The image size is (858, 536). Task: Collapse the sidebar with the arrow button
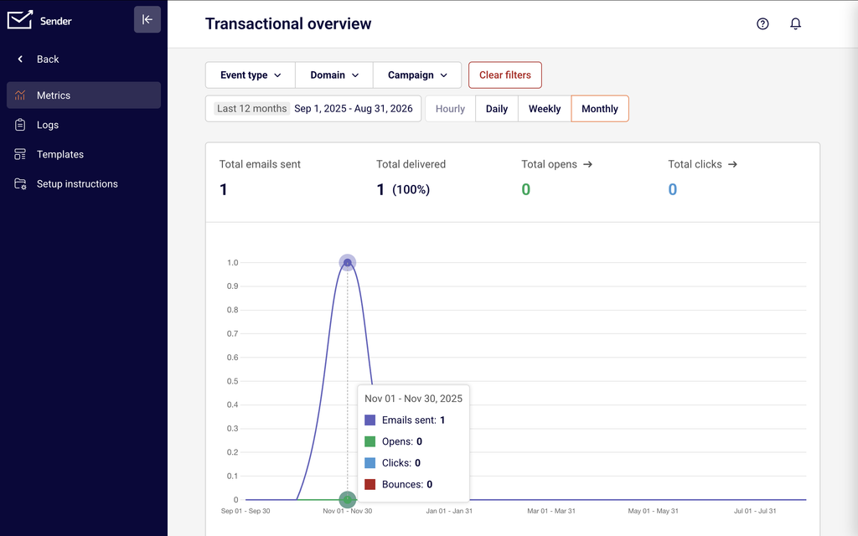pyautogui.click(x=147, y=20)
